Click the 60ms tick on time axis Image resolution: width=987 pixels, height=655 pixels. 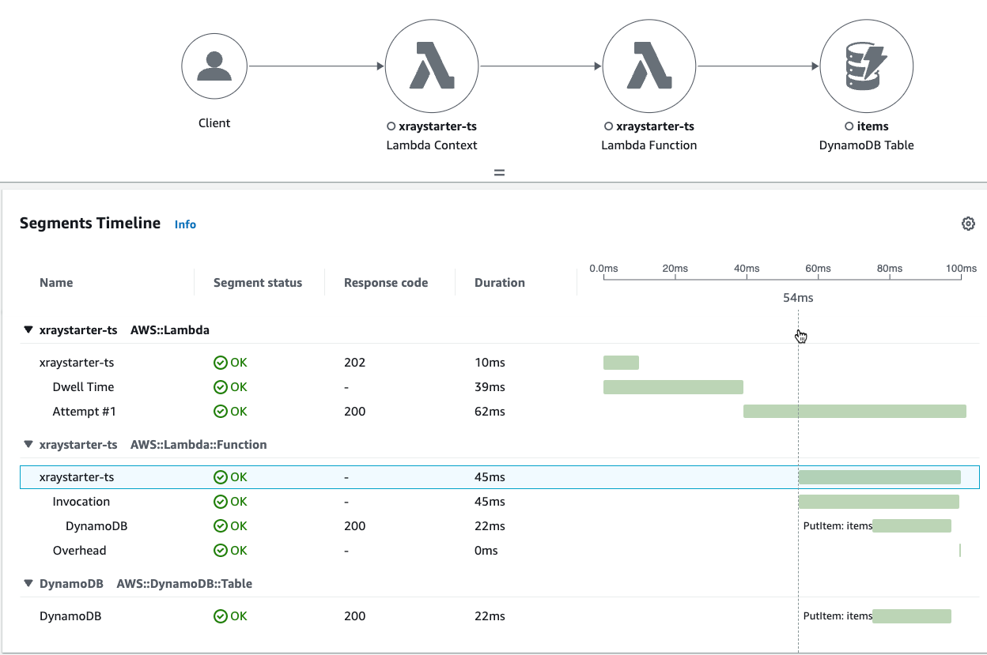pyautogui.click(x=819, y=269)
